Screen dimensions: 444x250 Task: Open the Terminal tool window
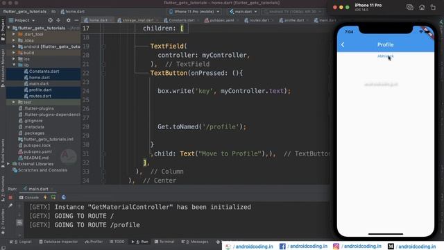(x=164, y=242)
